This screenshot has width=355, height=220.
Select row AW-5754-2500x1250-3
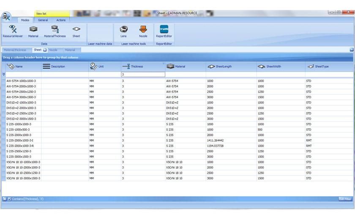point(177,92)
